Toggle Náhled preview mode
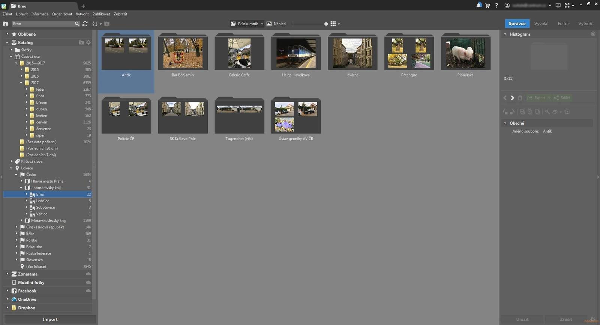600x325 pixels. 276,24
